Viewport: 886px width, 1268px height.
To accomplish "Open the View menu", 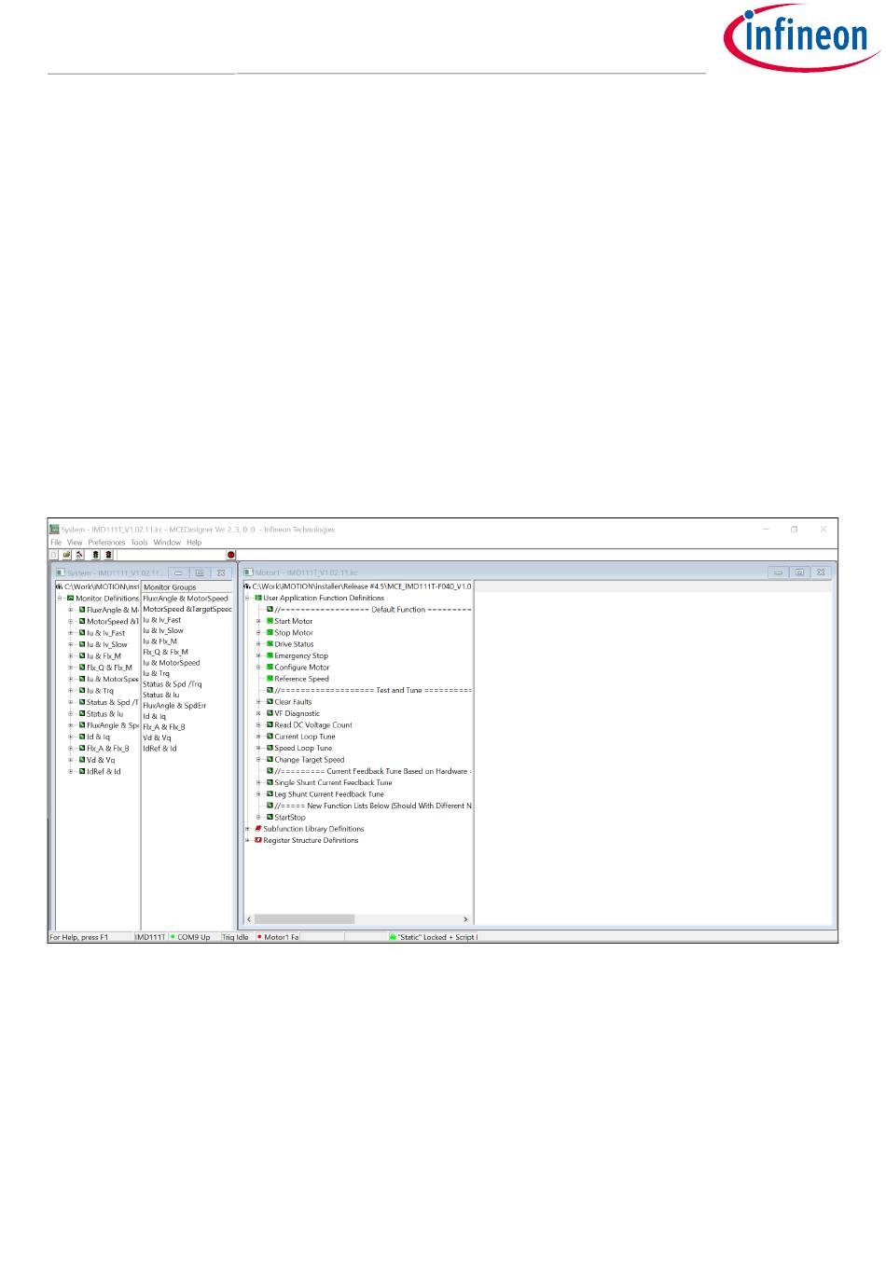I will [75, 543].
